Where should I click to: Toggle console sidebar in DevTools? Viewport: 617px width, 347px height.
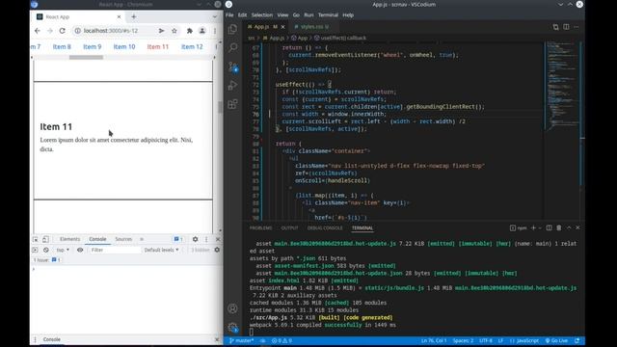(35, 250)
